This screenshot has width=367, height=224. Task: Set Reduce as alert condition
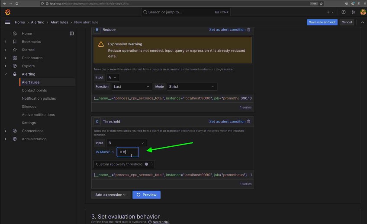click(227, 30)
